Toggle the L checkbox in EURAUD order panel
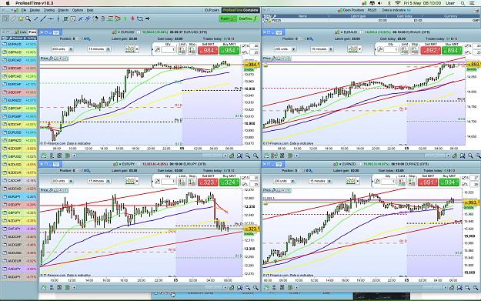 coord(467,52)
